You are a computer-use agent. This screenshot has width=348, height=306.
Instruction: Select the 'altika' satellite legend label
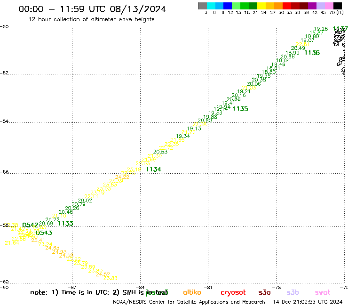(192, 292)
